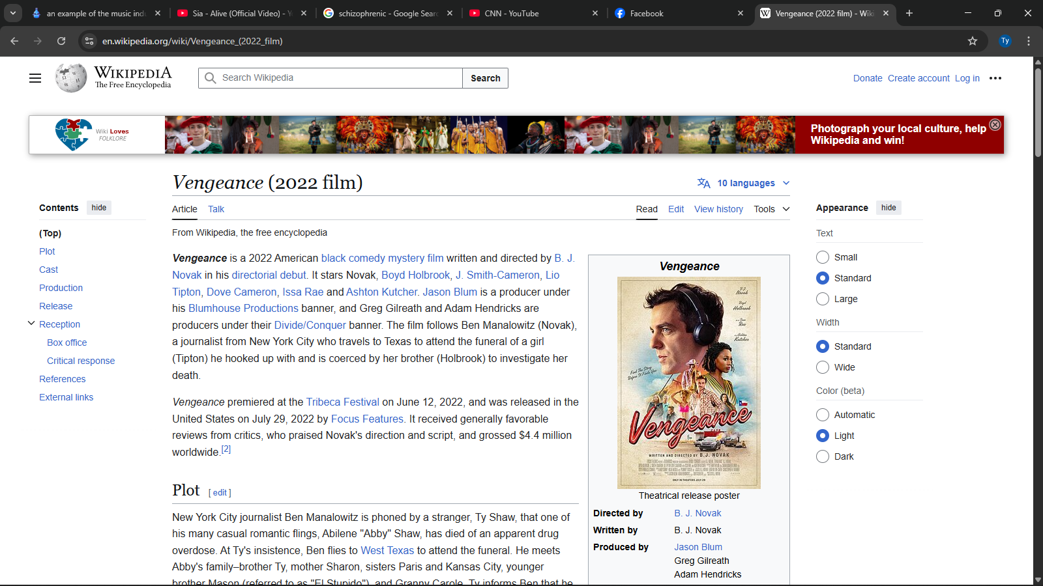Open citation reference [2]
This screenshot has height=586, width=1043.
coord(226,449)
